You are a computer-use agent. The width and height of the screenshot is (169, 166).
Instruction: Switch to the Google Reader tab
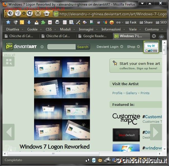pyautogui.click(x=95, y=36)
